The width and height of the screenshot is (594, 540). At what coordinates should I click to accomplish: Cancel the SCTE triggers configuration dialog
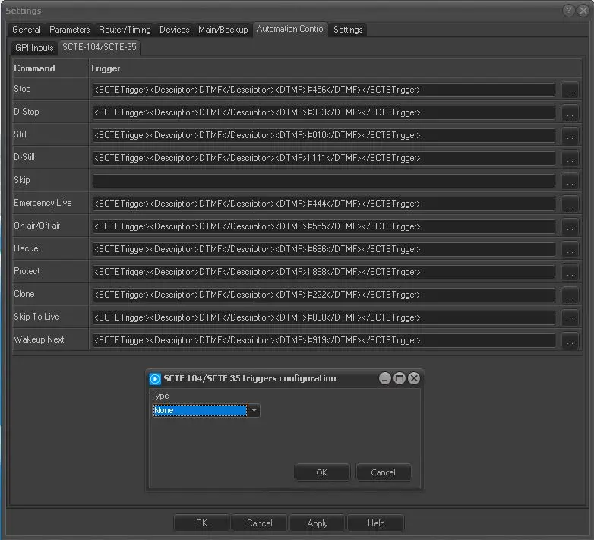point(383,472)
